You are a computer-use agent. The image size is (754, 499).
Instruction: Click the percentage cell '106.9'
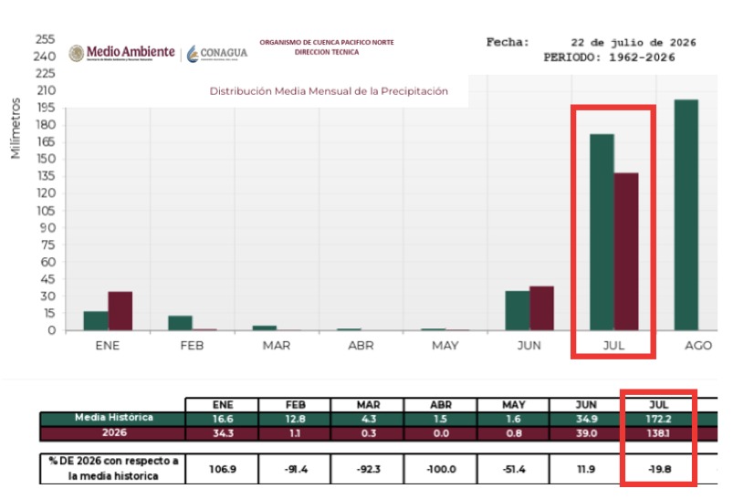pos(223,469)
